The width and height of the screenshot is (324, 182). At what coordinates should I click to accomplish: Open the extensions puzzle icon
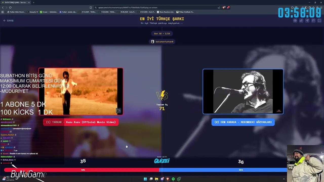(292, 8)
